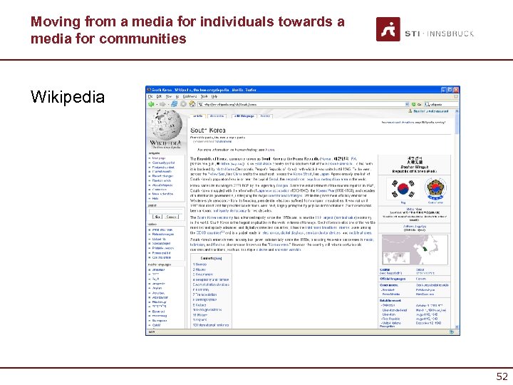Open the Back button history dropdown arrow

tap(156, 104)
